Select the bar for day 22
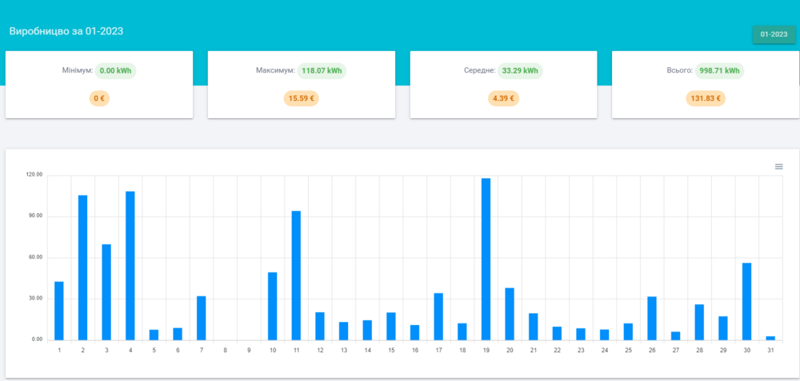Viewport: 800px width, 381px height. pyautogui.click(x=557, y=333)
